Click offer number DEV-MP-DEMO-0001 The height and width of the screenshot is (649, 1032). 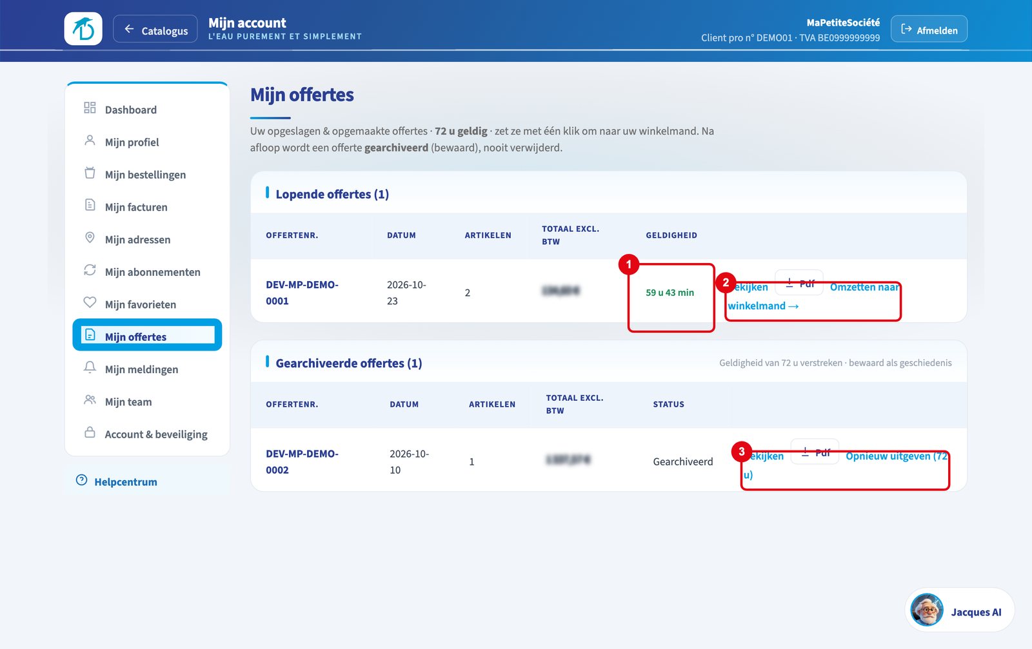(302, 293)
